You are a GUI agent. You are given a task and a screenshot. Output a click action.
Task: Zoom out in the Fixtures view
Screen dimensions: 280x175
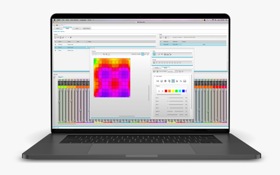tap(104, 54)
